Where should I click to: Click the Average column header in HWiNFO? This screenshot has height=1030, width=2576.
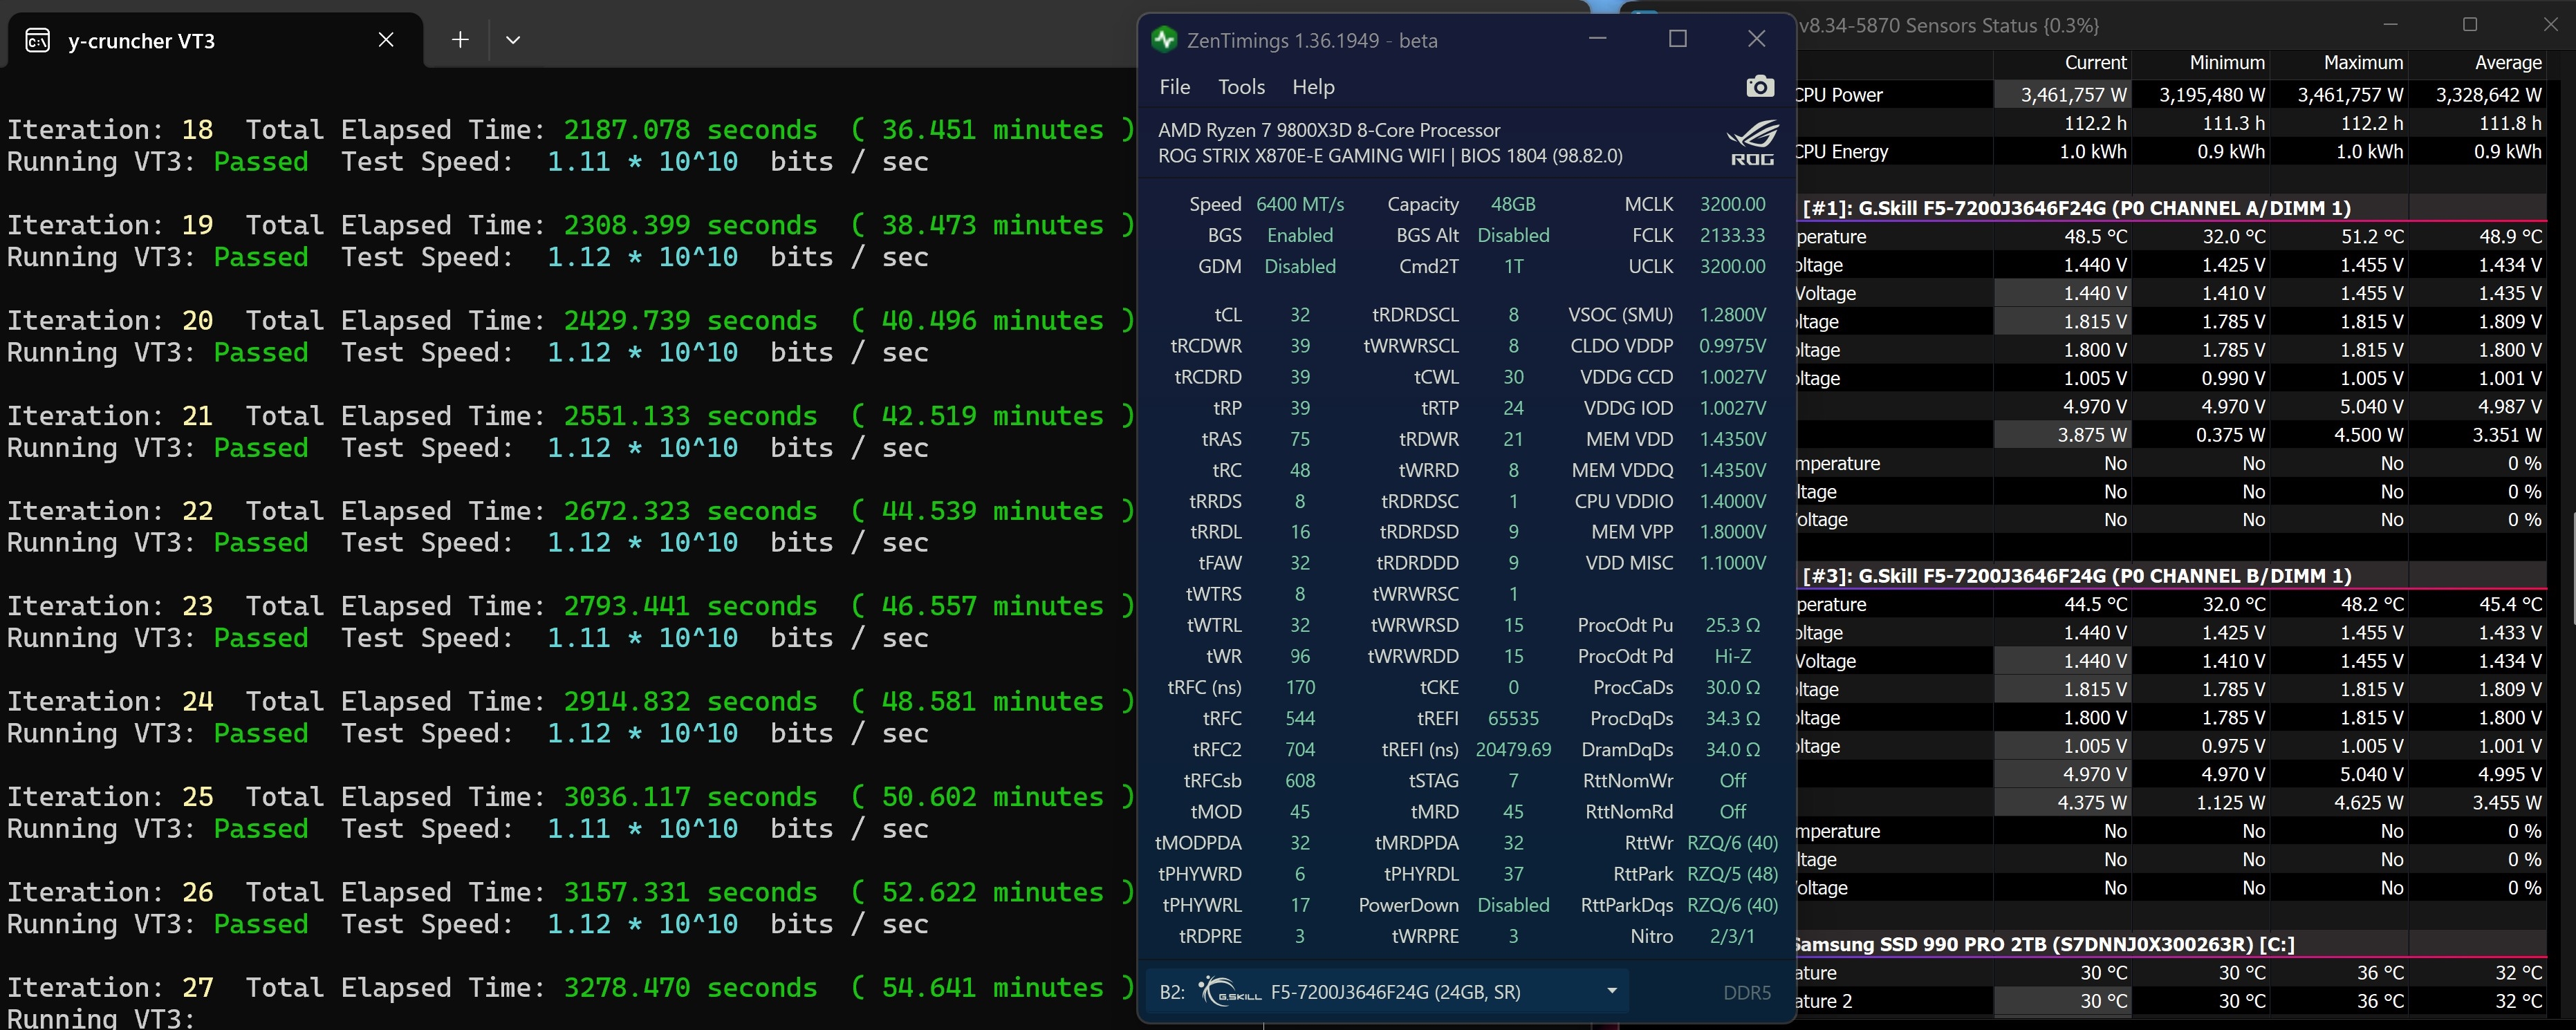(x=2507, y=63)
